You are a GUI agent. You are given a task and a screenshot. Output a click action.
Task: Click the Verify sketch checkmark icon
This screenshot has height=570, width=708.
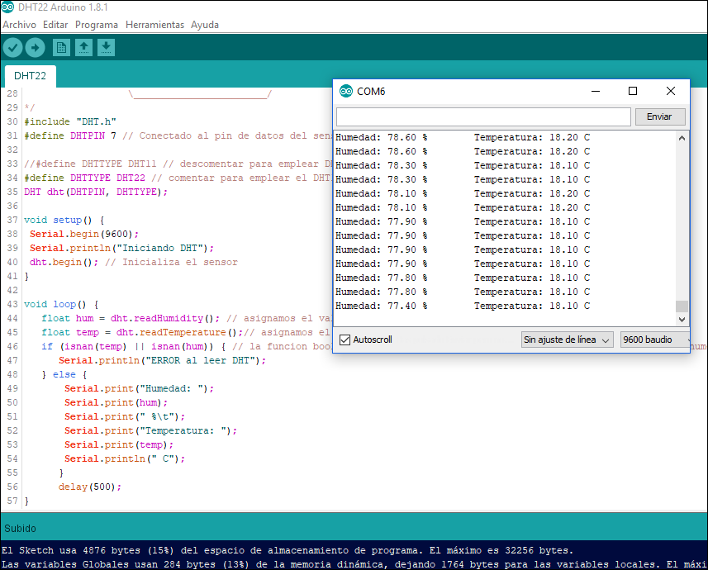pos(12,47)
